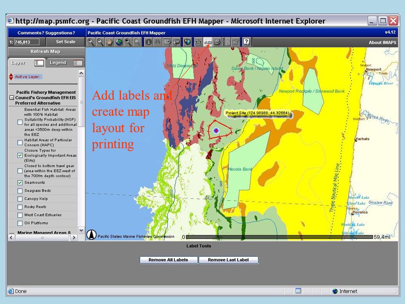405x304 pixels.
Task: Click the grayed-out magnifier toolbar icon
Action: pyautogui.click(x=137, y=42)
